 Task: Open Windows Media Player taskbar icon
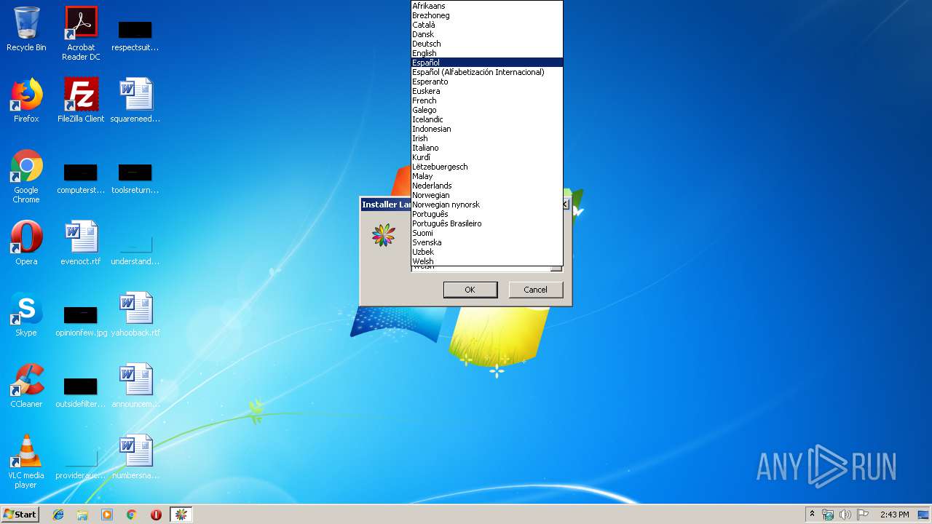point(107,515)
